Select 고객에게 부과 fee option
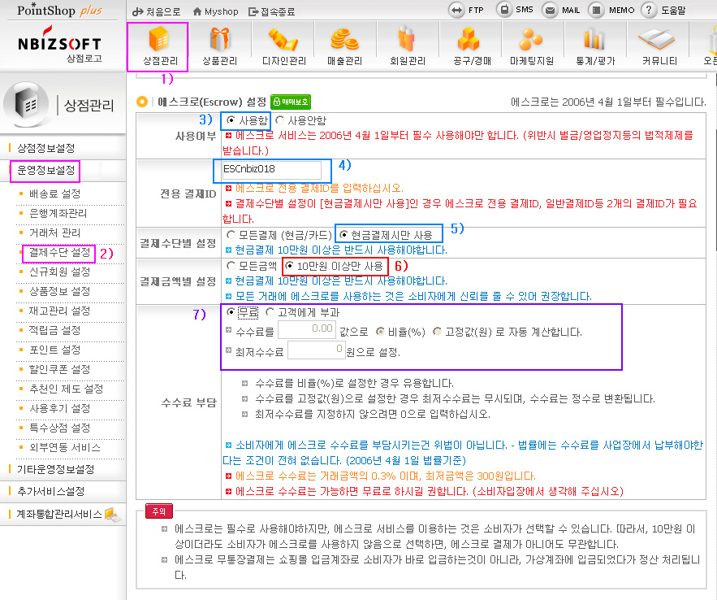Image resolution: width=717 pixels, height=600 pixels. (x=270, y=313)
